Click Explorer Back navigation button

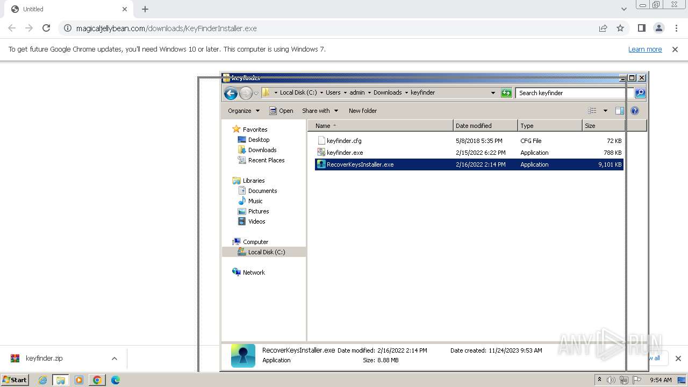tap(231, 93)
